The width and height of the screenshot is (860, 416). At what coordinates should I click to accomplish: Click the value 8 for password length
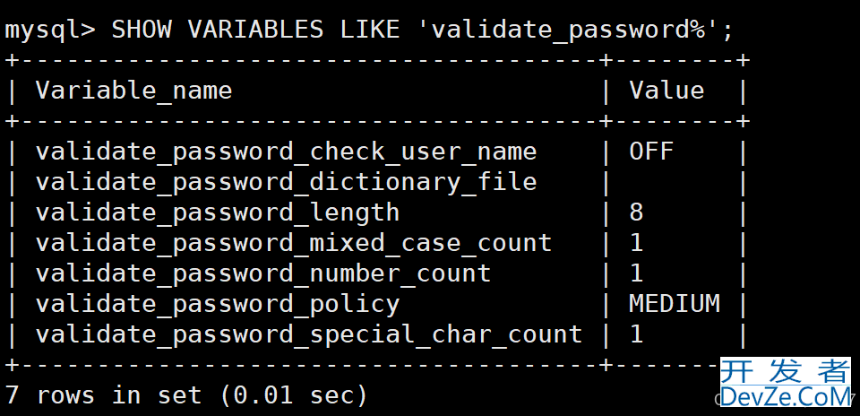coord(636,212)
